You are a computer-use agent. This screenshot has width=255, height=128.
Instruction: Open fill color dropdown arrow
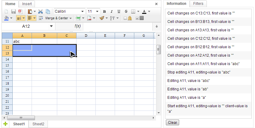tap(11, 18)
